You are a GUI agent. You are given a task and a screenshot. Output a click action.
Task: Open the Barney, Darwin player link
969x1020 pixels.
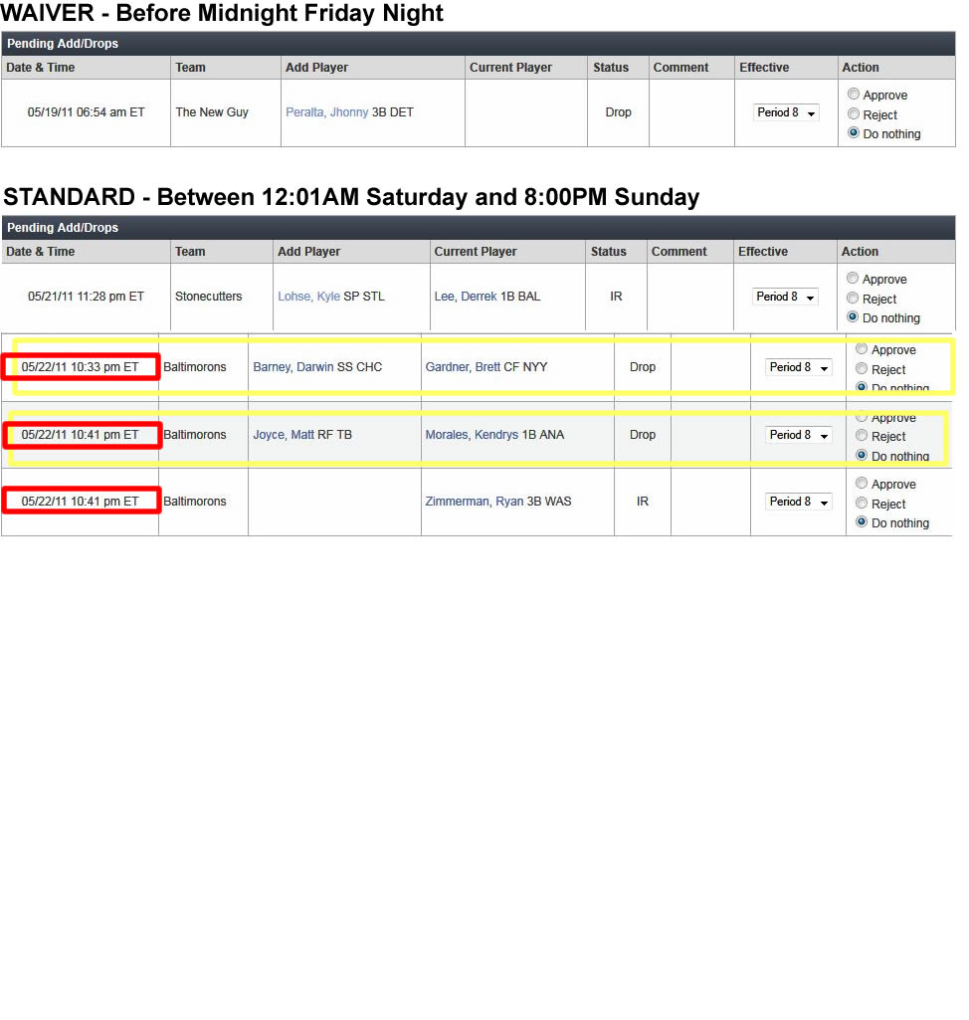click(293, 367)
